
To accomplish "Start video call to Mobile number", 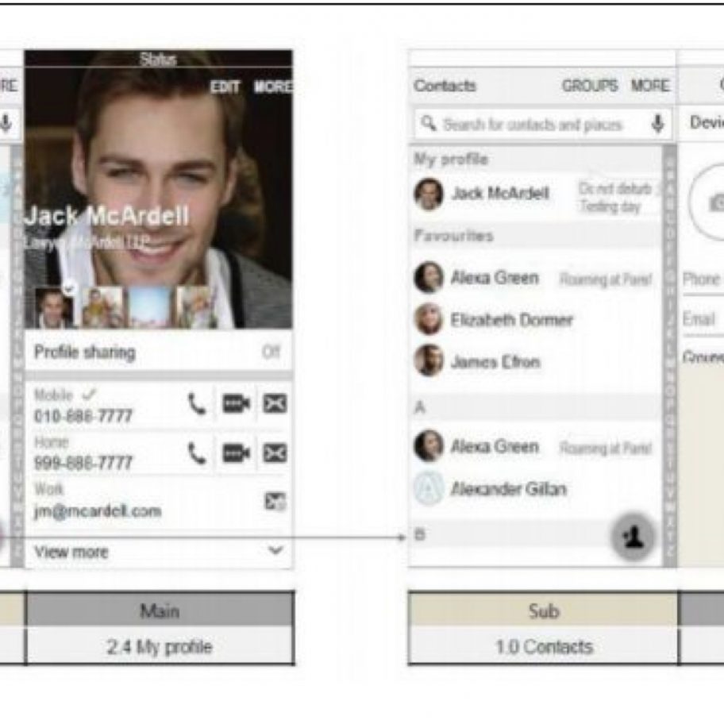I will tap(236, 404).
